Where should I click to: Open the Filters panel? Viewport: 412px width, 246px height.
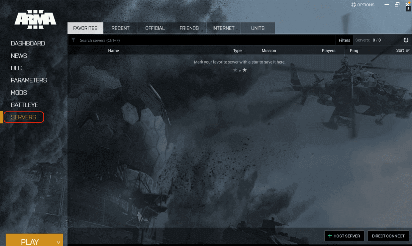[x=344, y=40]
